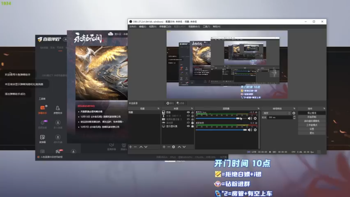The width and height of the screenshot is (350, 197).
Task: Enable 工作室模式 in Controls panel
Action: tap(312, 125)
